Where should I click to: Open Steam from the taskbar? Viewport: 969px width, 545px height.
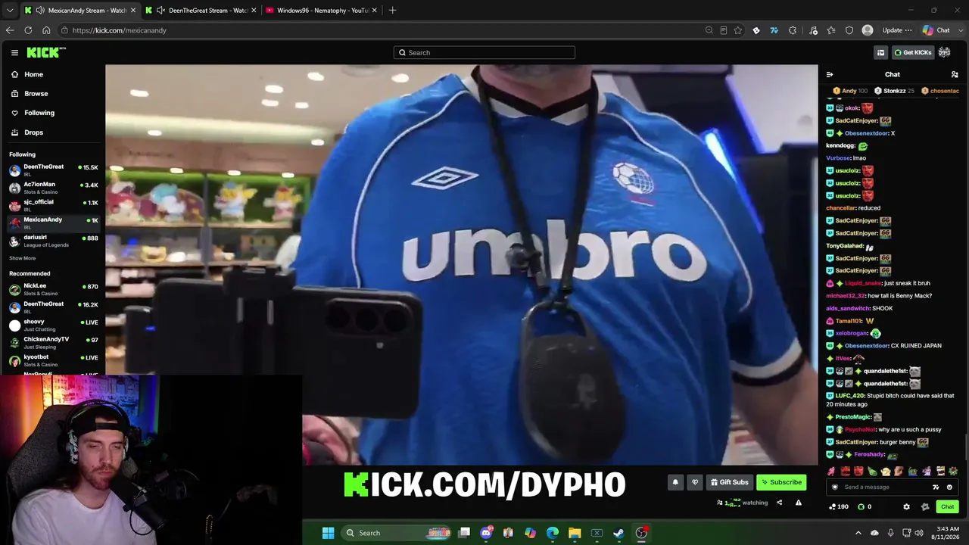[x=618, y=533]
